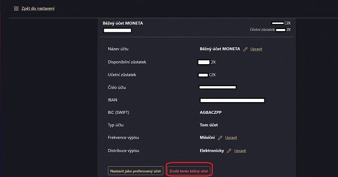338x177 pixels.
Task: Click the grid icon beside Zpět do nastavení
Action: (x=16, y=8)
